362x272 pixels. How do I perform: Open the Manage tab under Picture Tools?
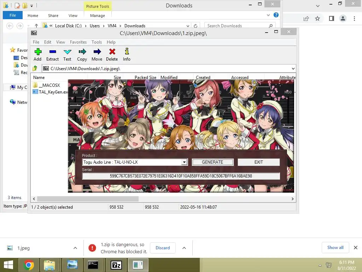tap(98, 16)
